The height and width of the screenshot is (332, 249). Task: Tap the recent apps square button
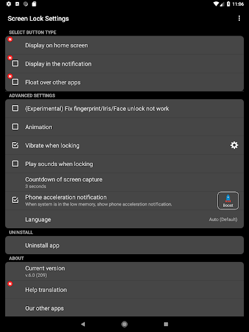tap(166, 324)
